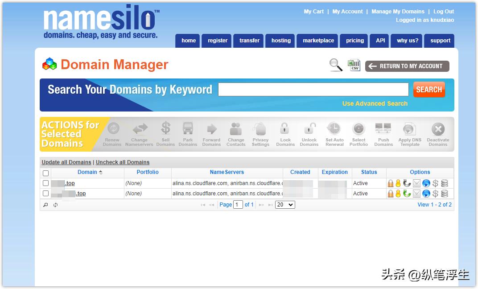
Task: Sort by the Status column header
Action: coord(369,172)
